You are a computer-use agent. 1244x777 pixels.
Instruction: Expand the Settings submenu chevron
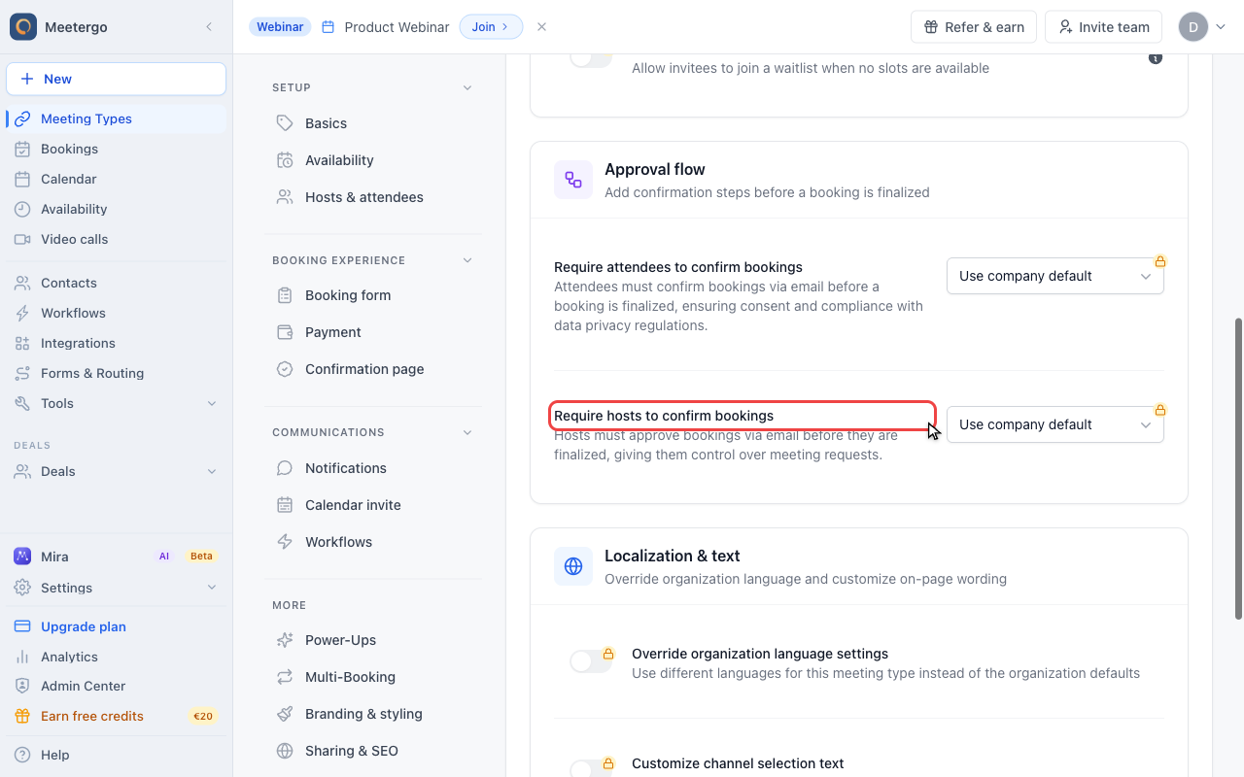pyautogui.click(x=212, y=588)
